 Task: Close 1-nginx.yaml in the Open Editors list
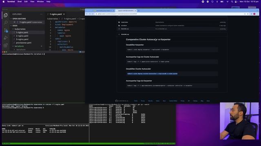pyautogui.click(x=15, y=22)
